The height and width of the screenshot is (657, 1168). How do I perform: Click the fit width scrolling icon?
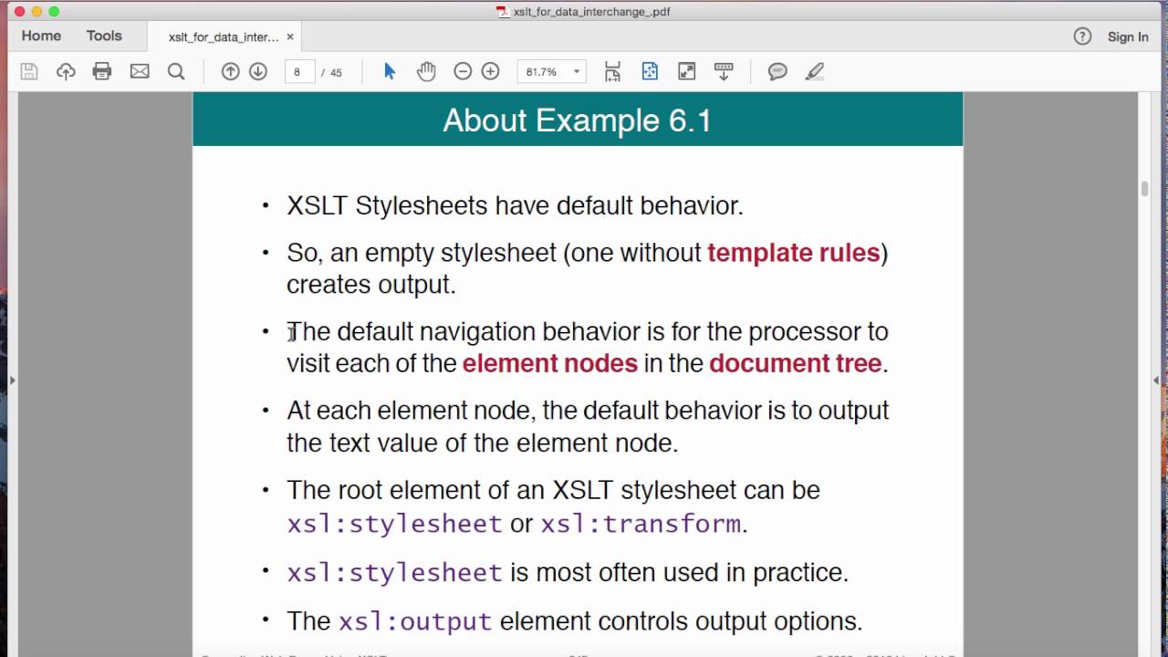[x=612, y=71]
